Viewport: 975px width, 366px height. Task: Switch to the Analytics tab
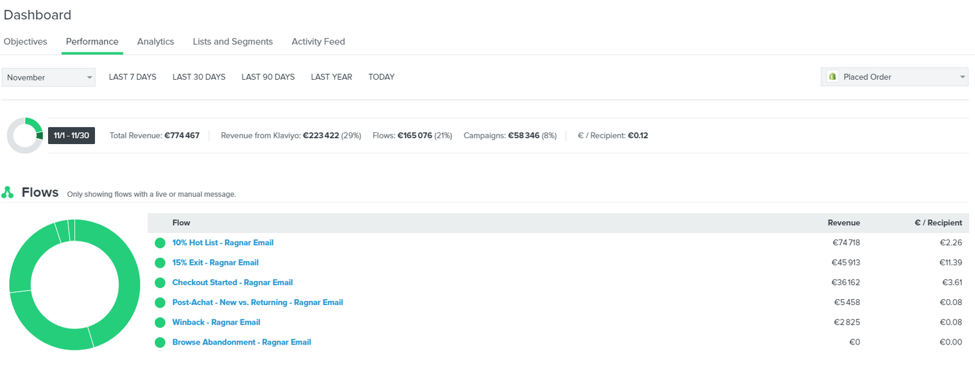pos(155,42)
